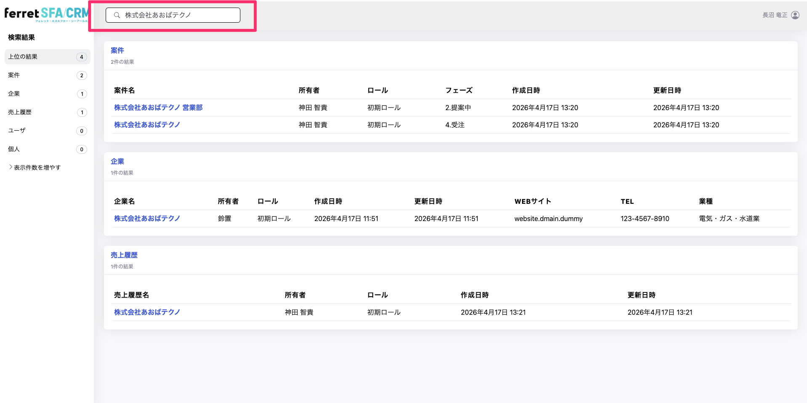Select the 企業 filter in the sidebar
The image size is (807, 403).
48,94
